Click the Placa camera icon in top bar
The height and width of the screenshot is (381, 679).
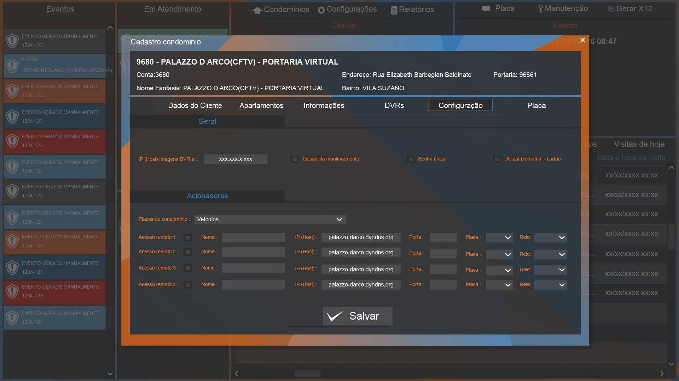486,8
